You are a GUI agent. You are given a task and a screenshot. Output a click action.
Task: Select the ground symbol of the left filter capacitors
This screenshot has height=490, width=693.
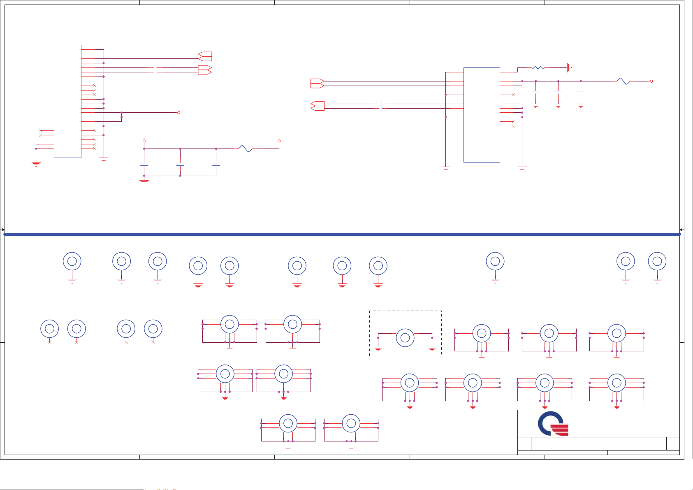point(144,181)
